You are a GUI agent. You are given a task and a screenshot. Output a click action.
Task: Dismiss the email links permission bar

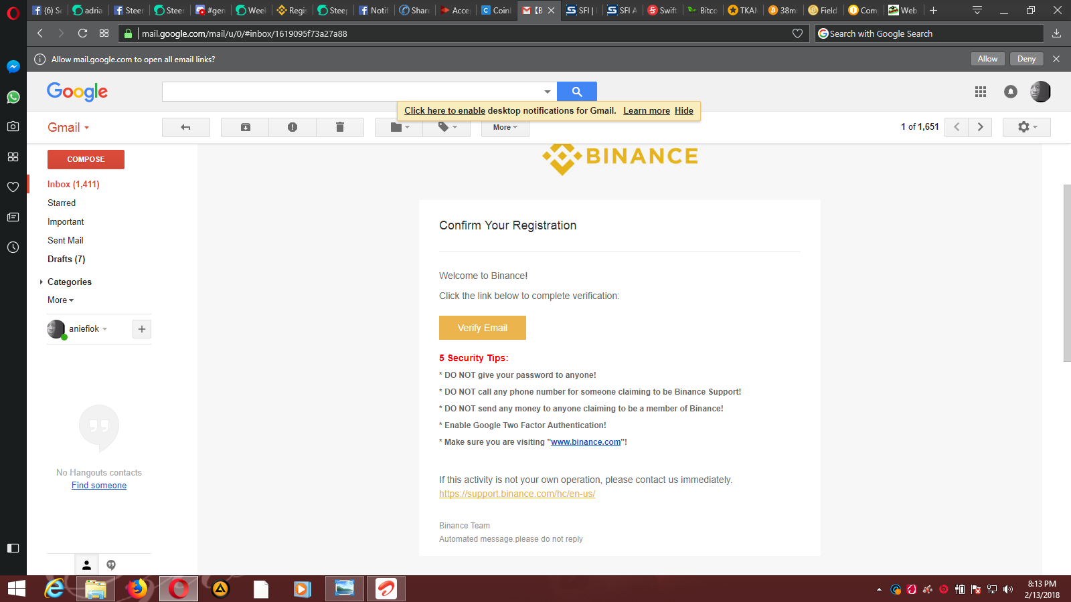pos(1056,59)
